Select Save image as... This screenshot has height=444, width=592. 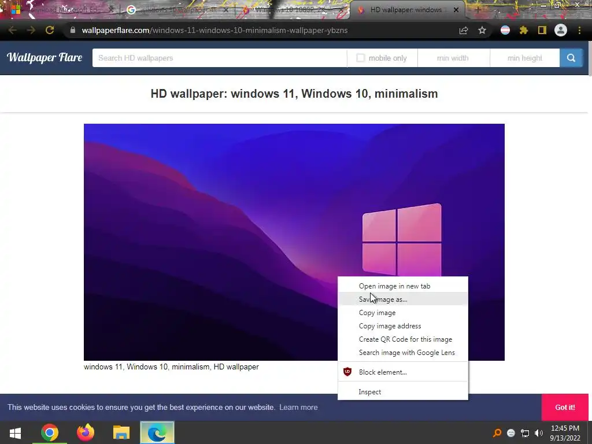point(403,299)
